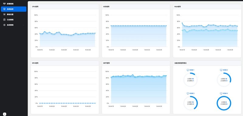Click the monitor icon beside HDMI 3
The height and width of the screenshot is (116, 243).
188,94
